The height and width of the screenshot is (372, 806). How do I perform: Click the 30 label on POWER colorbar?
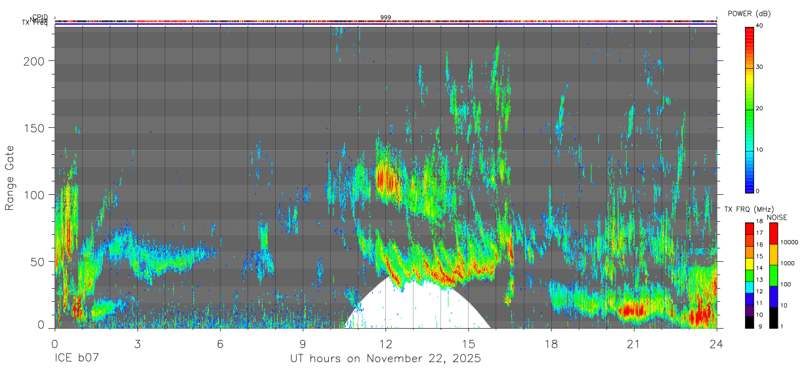tap(760, 68)
